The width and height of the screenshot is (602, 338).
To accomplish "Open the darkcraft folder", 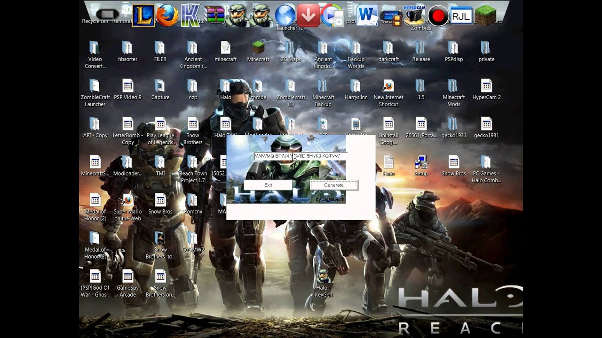I will (x=388, y=52).
